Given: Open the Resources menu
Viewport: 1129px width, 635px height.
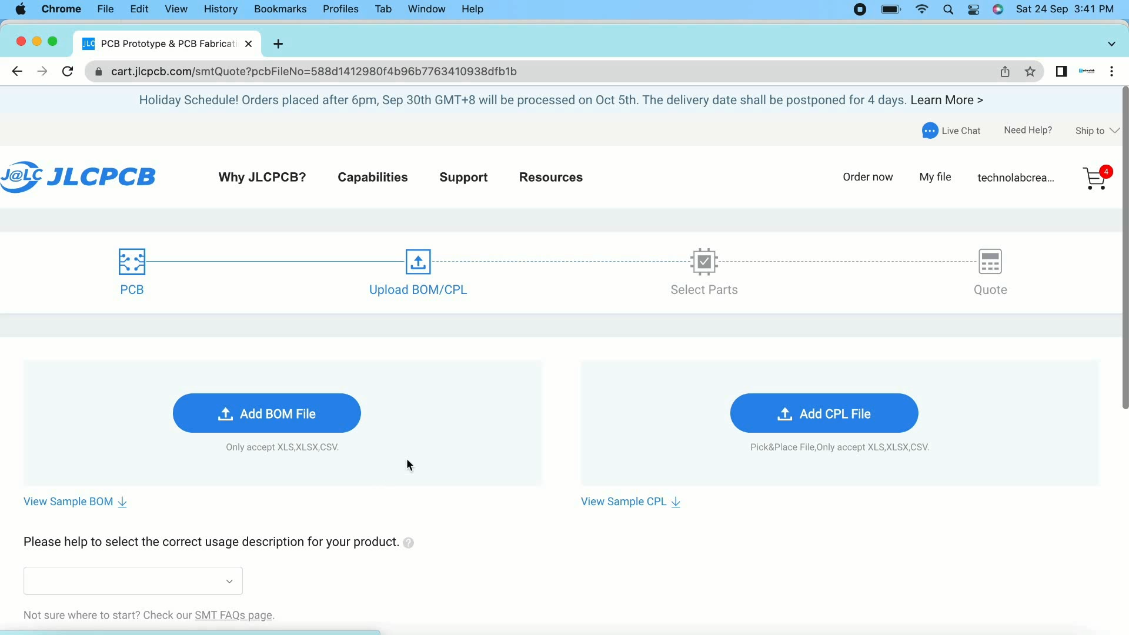Looking at the screenshot, I should point(551,177).
